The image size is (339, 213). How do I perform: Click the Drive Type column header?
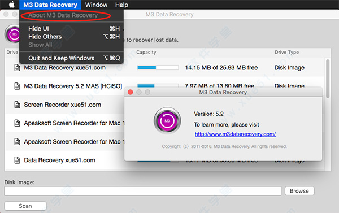click(x=286, y=53)
